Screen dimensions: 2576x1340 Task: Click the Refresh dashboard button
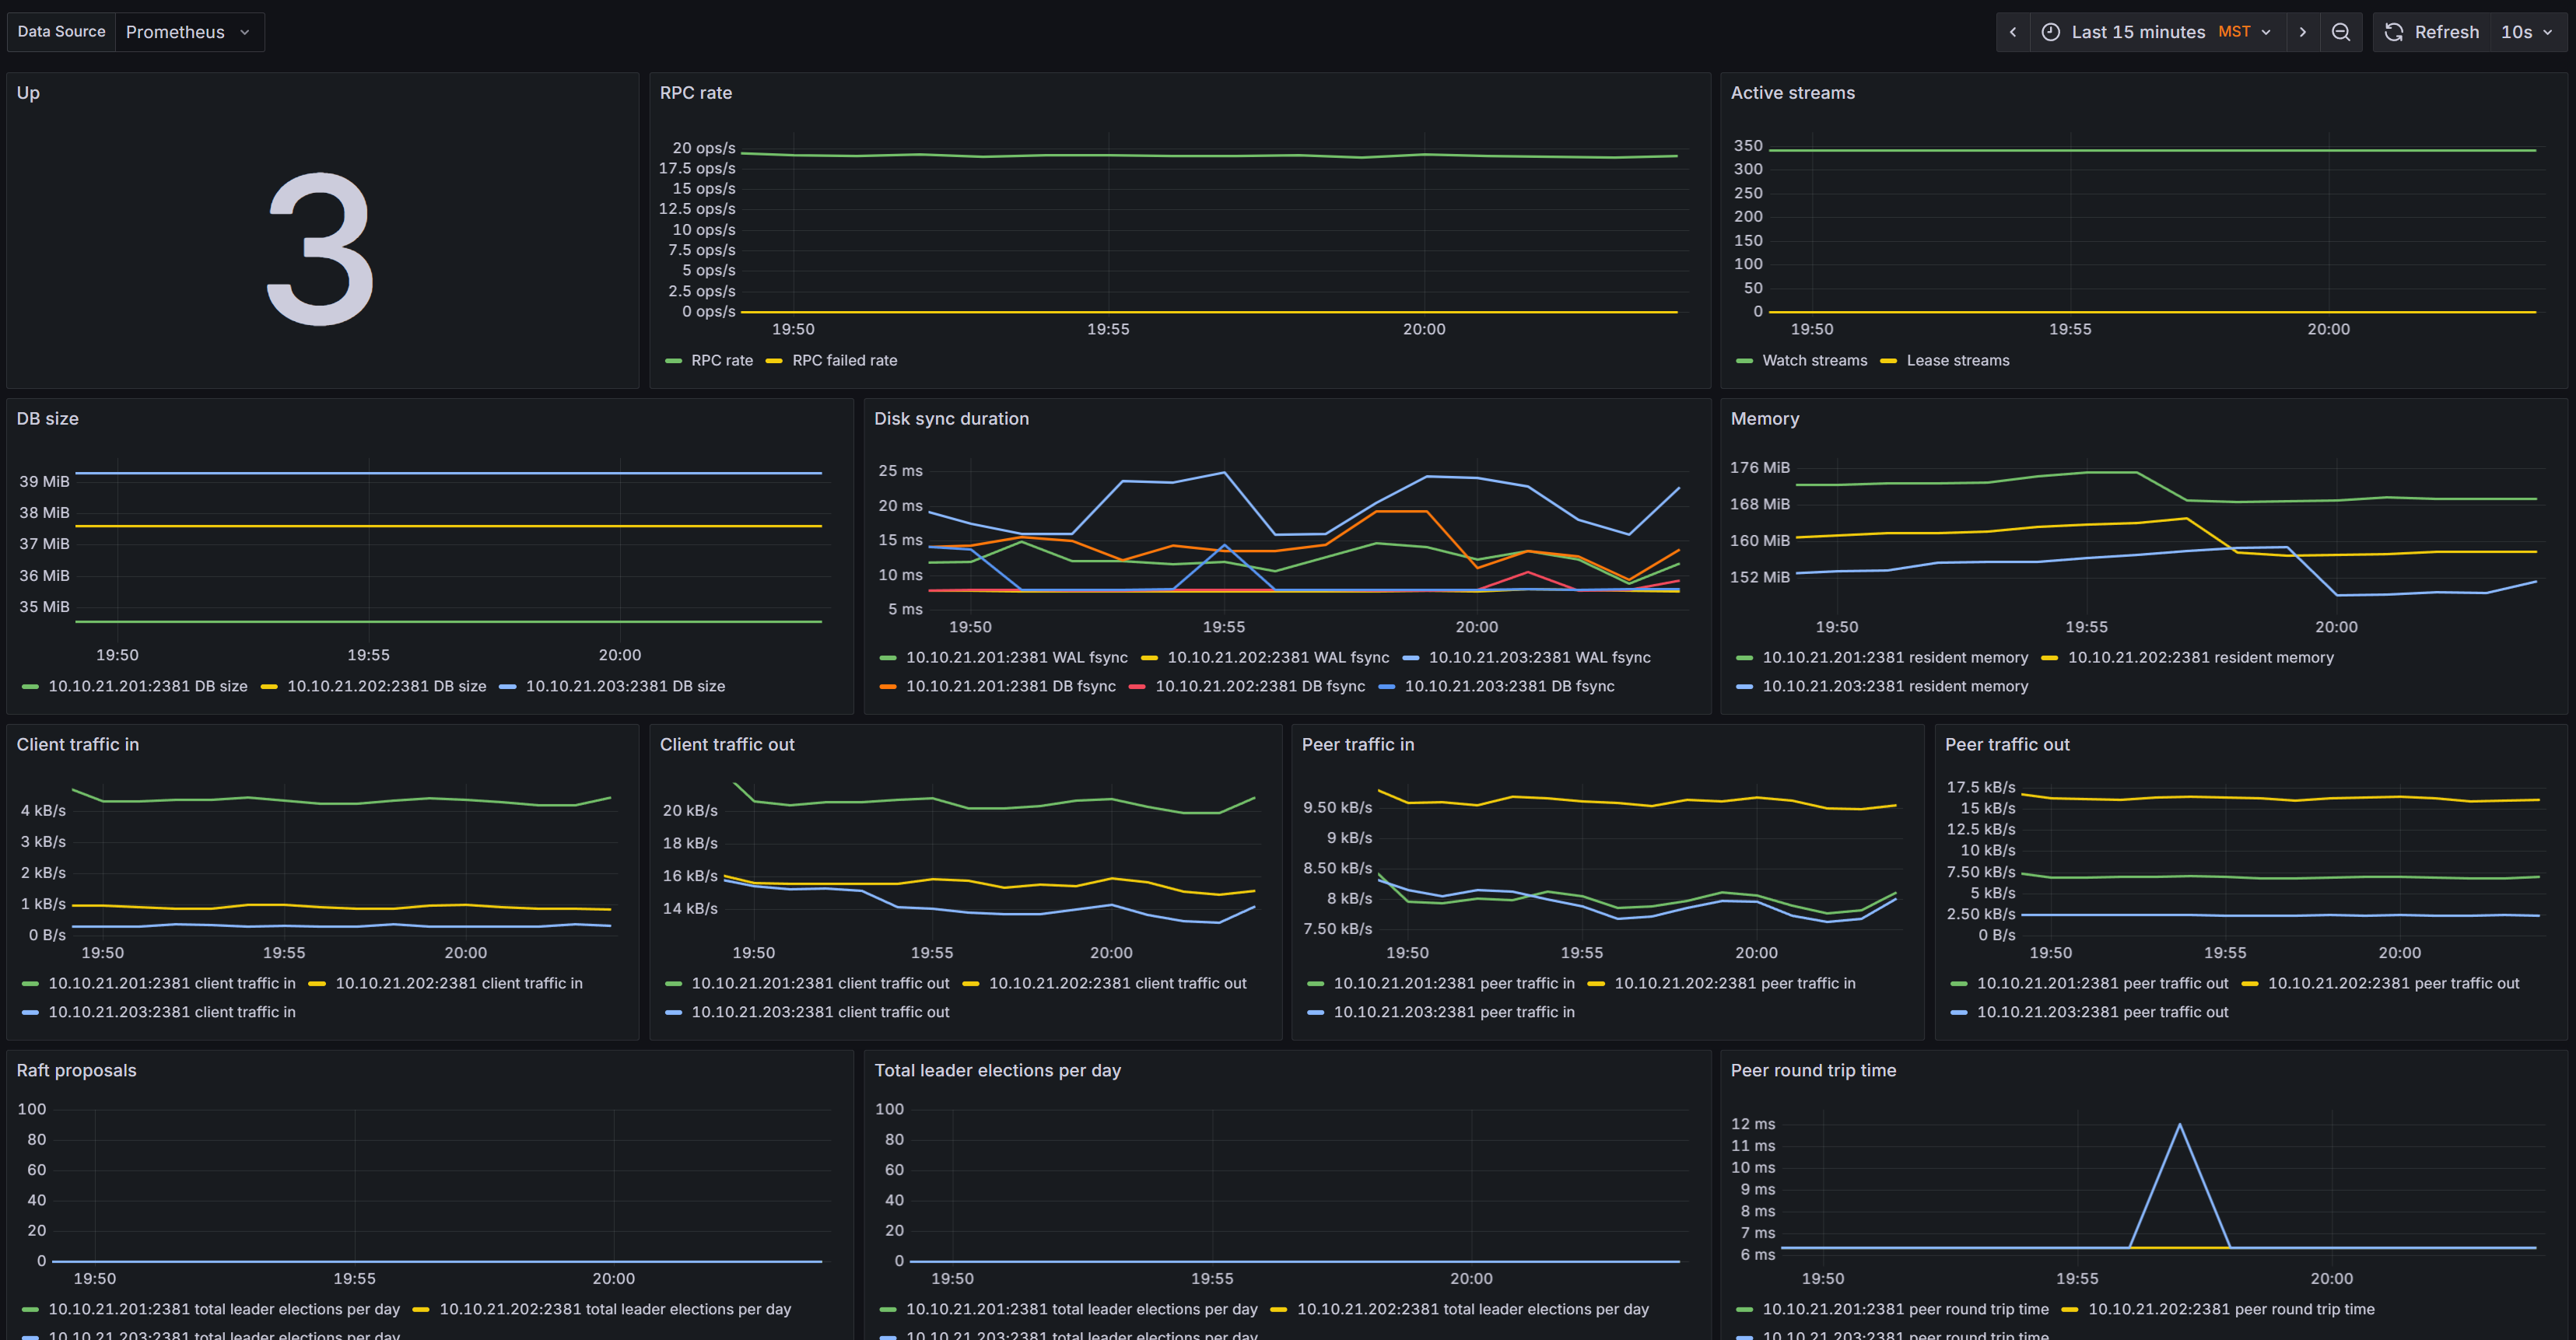[2432, 32]
